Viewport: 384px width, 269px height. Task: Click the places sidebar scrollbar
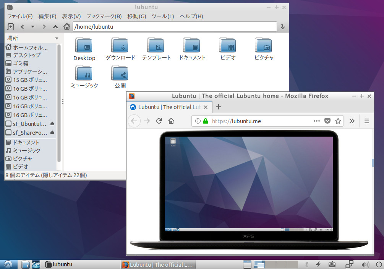(59, 103)
